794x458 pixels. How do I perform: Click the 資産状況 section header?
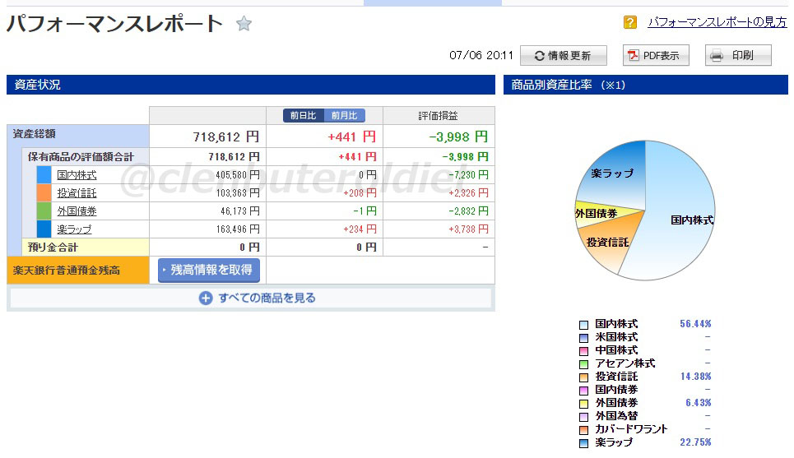[251, 85]
